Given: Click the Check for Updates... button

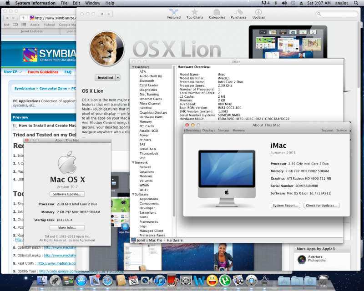Looking at the screenshot, I should 322,206.
